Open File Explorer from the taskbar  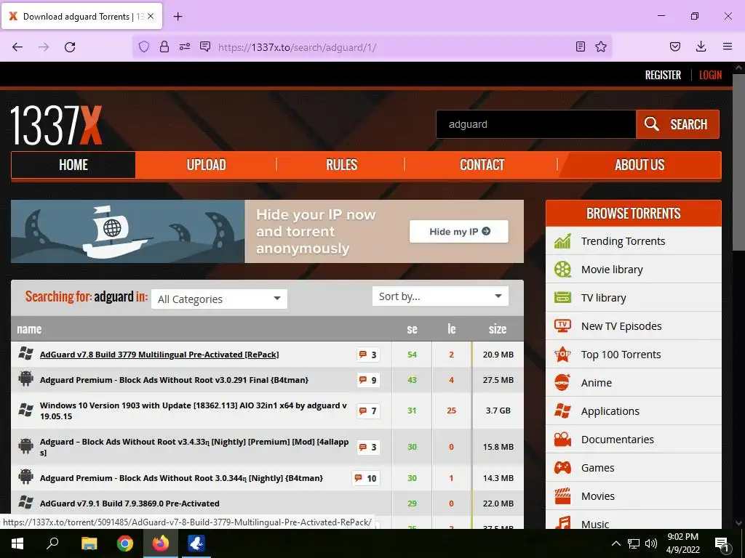pos(89,543)
